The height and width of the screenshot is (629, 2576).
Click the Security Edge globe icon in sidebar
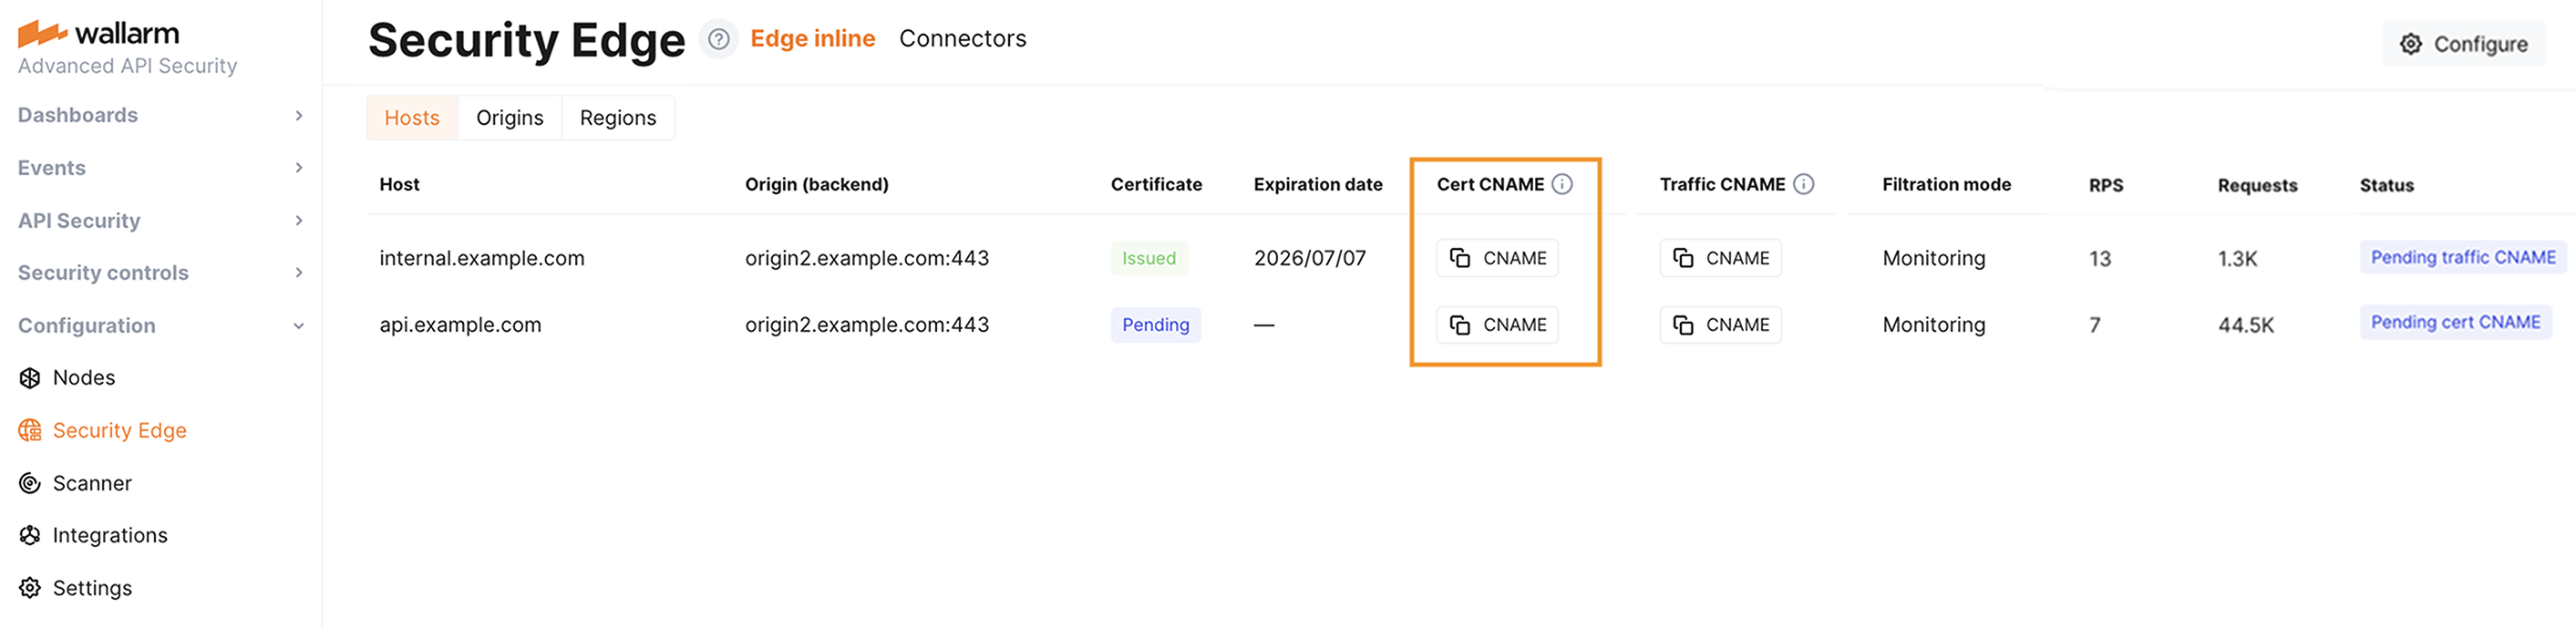point(30,431)
